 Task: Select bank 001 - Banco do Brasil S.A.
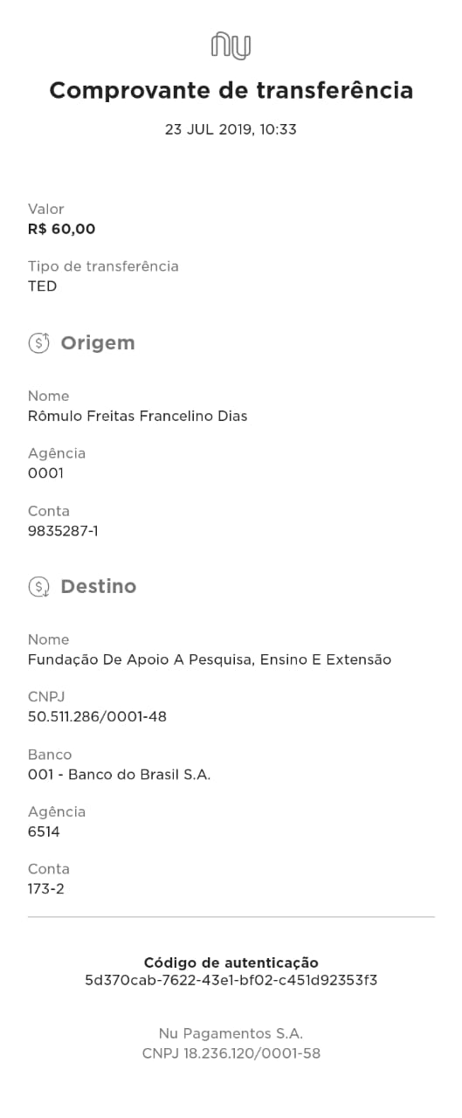click(120, 775)
